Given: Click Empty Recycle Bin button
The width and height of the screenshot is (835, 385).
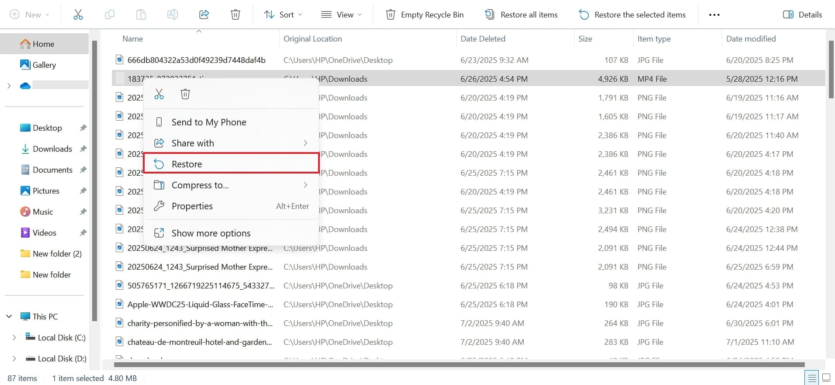Looking at the screenshot, I should click(x=425, y=14).
